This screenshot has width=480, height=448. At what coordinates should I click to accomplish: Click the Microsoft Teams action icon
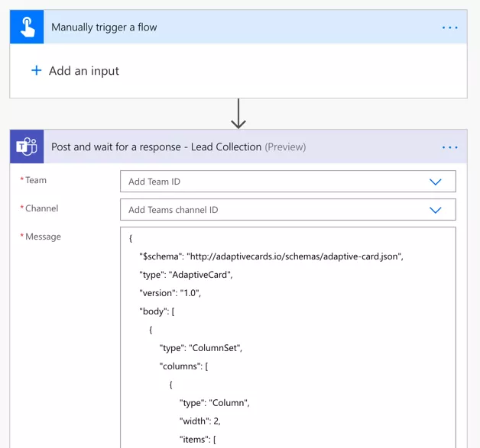point(27,147)
